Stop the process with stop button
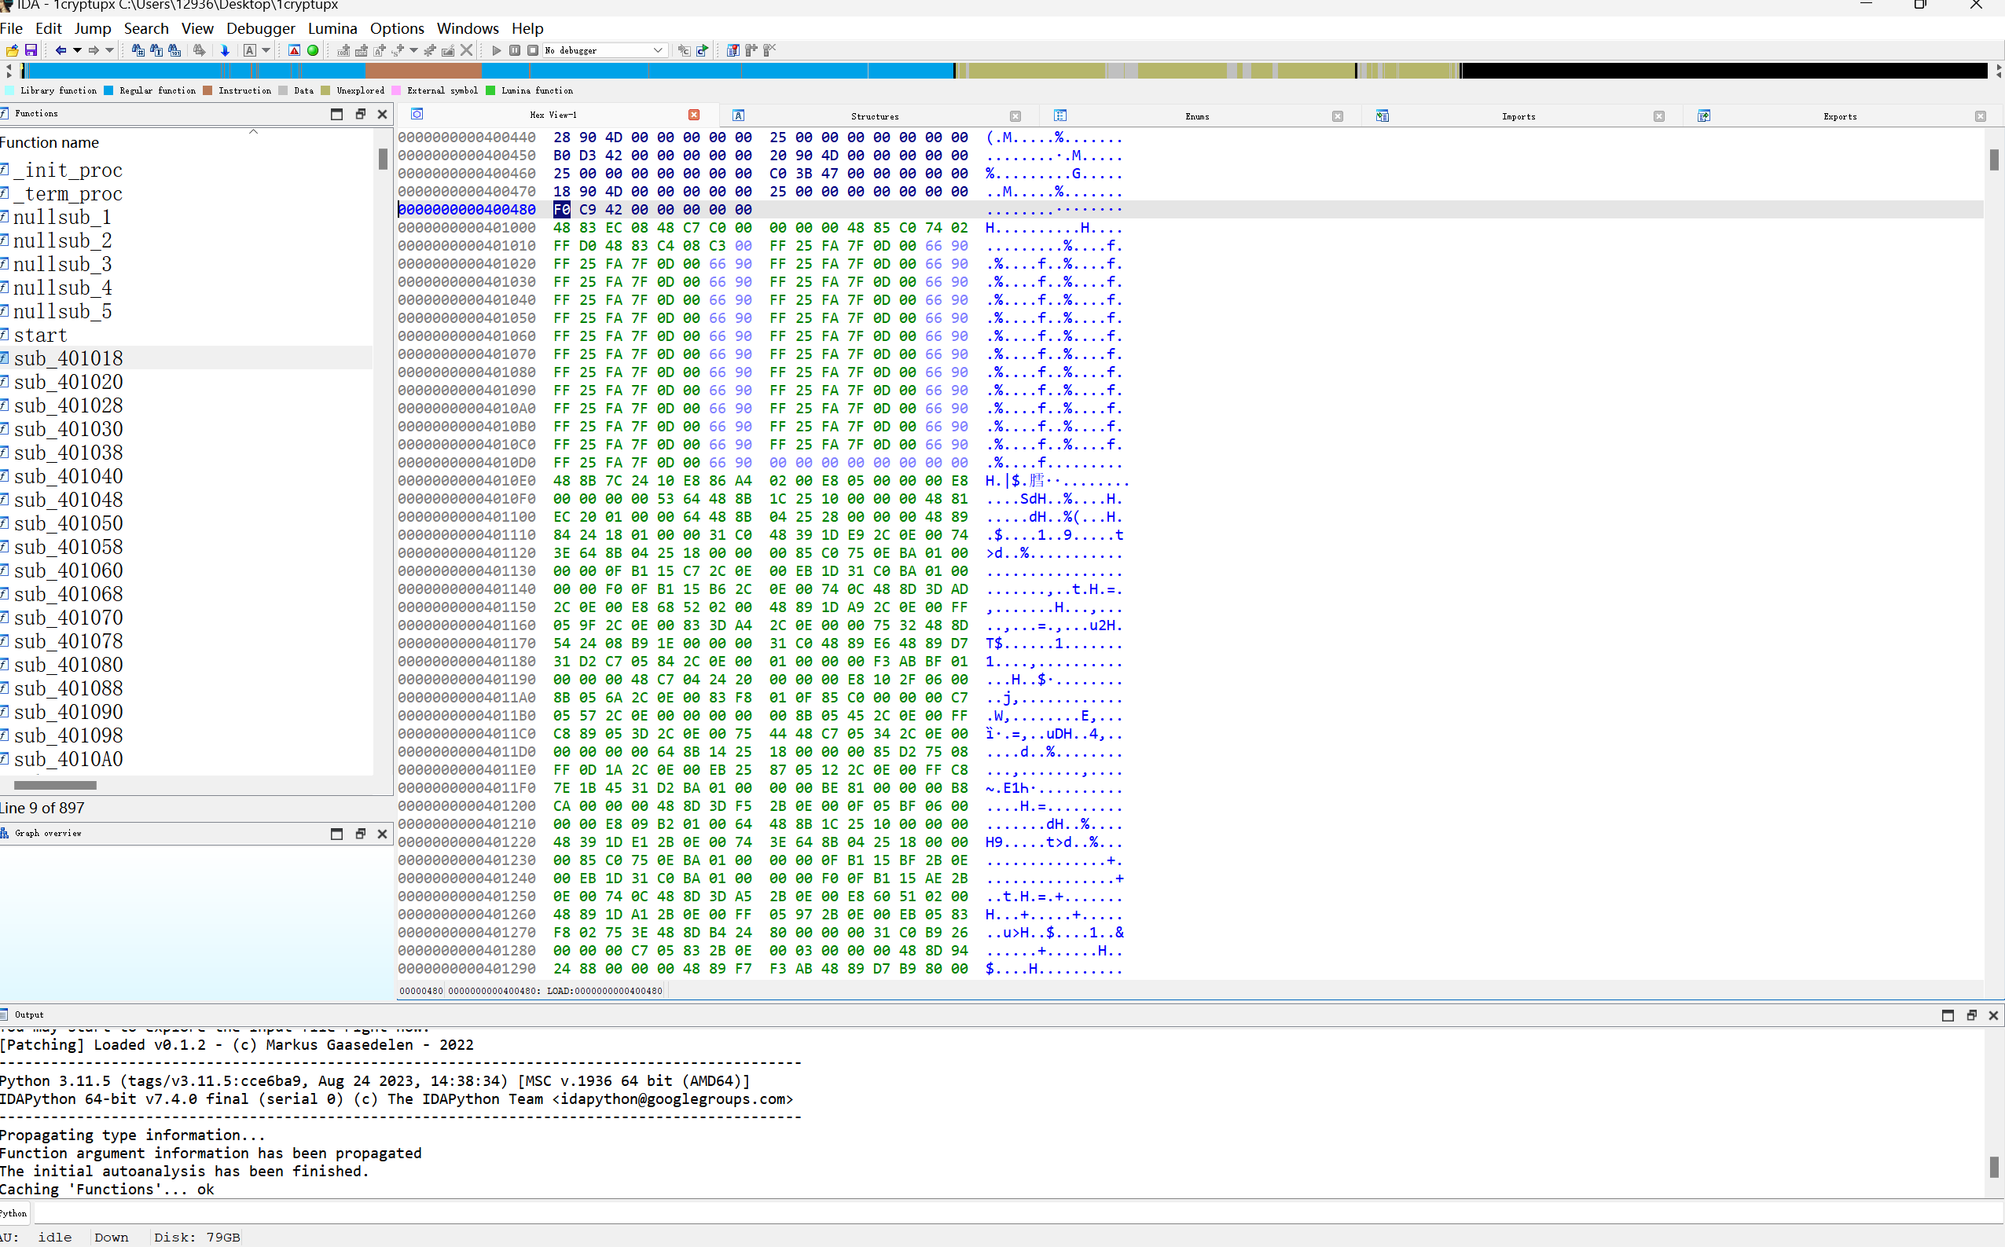 tap(533, 50)
